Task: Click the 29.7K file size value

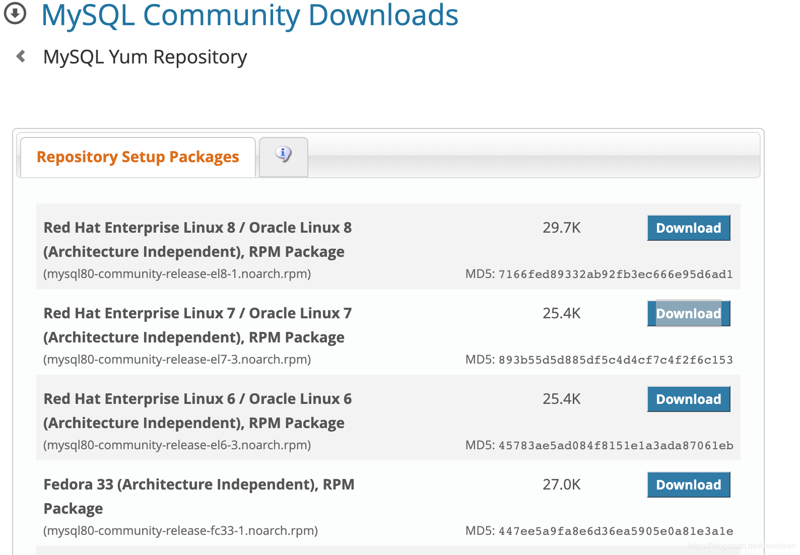Action: [562, 228]
